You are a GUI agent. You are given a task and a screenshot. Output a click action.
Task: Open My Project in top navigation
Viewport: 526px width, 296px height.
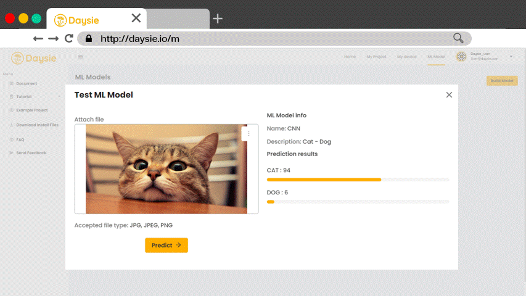(376, 57)
